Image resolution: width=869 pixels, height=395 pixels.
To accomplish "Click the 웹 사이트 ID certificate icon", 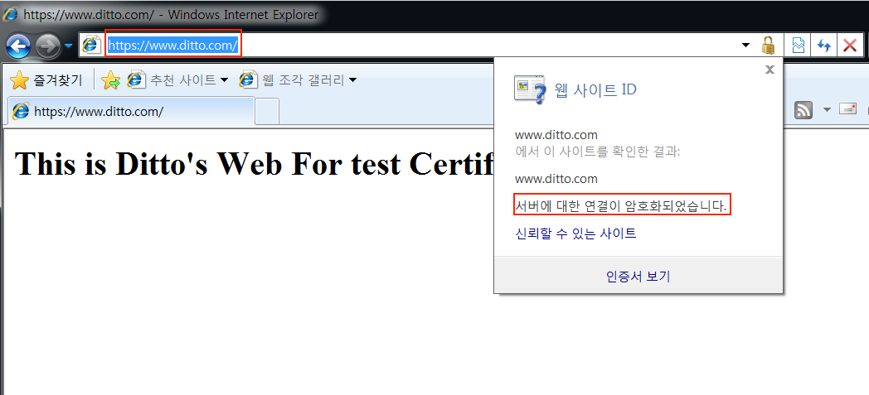I will pos(531,89).
